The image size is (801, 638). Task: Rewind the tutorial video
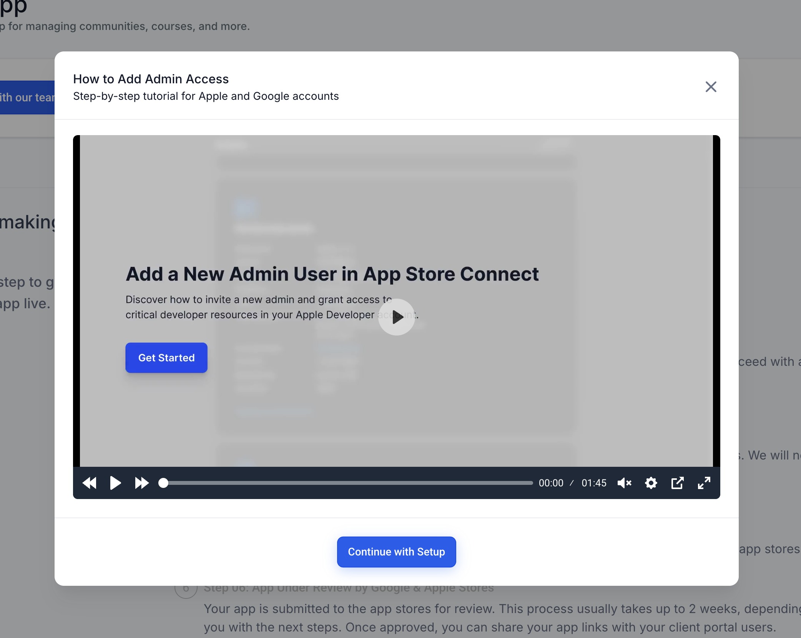click(90, 483)
